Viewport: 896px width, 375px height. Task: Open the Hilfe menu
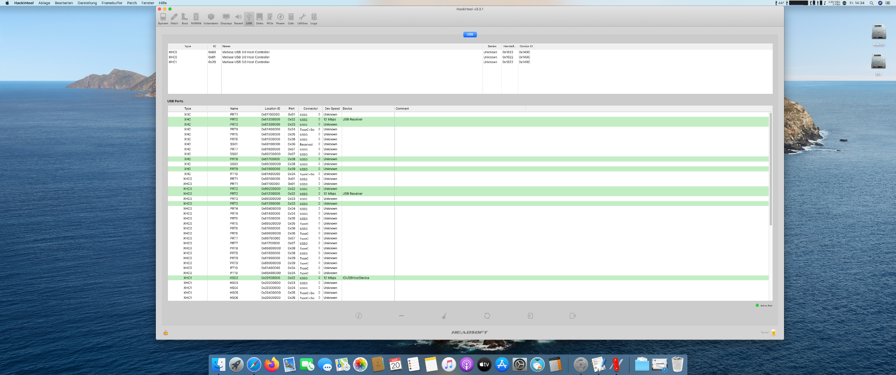click(163, 3)
